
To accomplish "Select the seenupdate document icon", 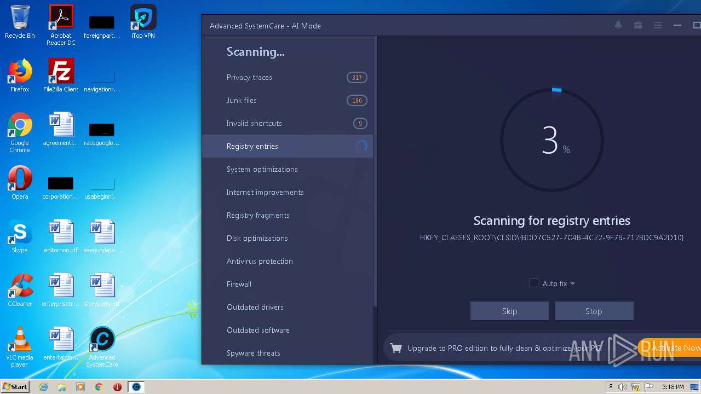I will [102, 236].
